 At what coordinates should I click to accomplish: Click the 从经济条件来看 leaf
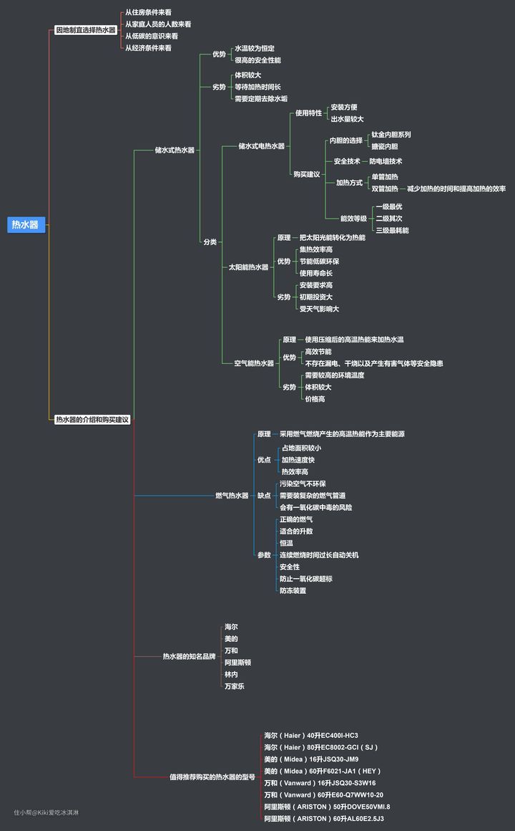(148, 48)
